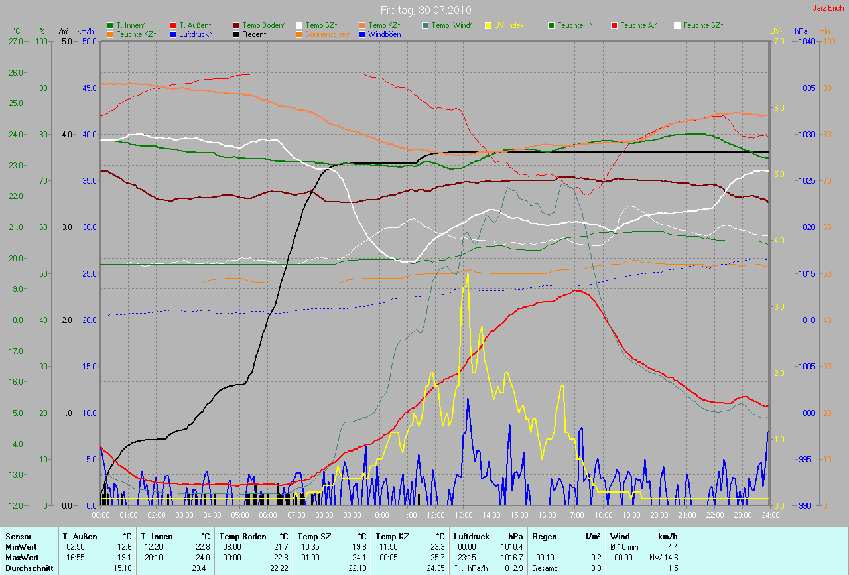This screenshot has width=849, height=575.
Task: Click the teal Temp. Wind legend square
Action: click(x=425, y=25)
